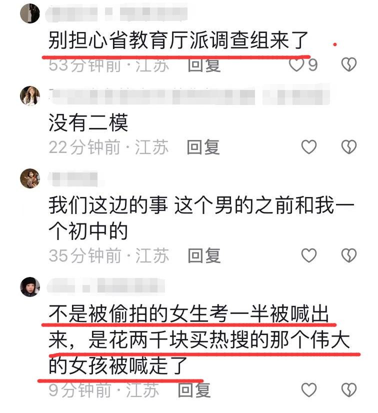378x413 pixels.
Task: Like the 不是被偷拍的女生 comment
Action: tap(309, 390)
